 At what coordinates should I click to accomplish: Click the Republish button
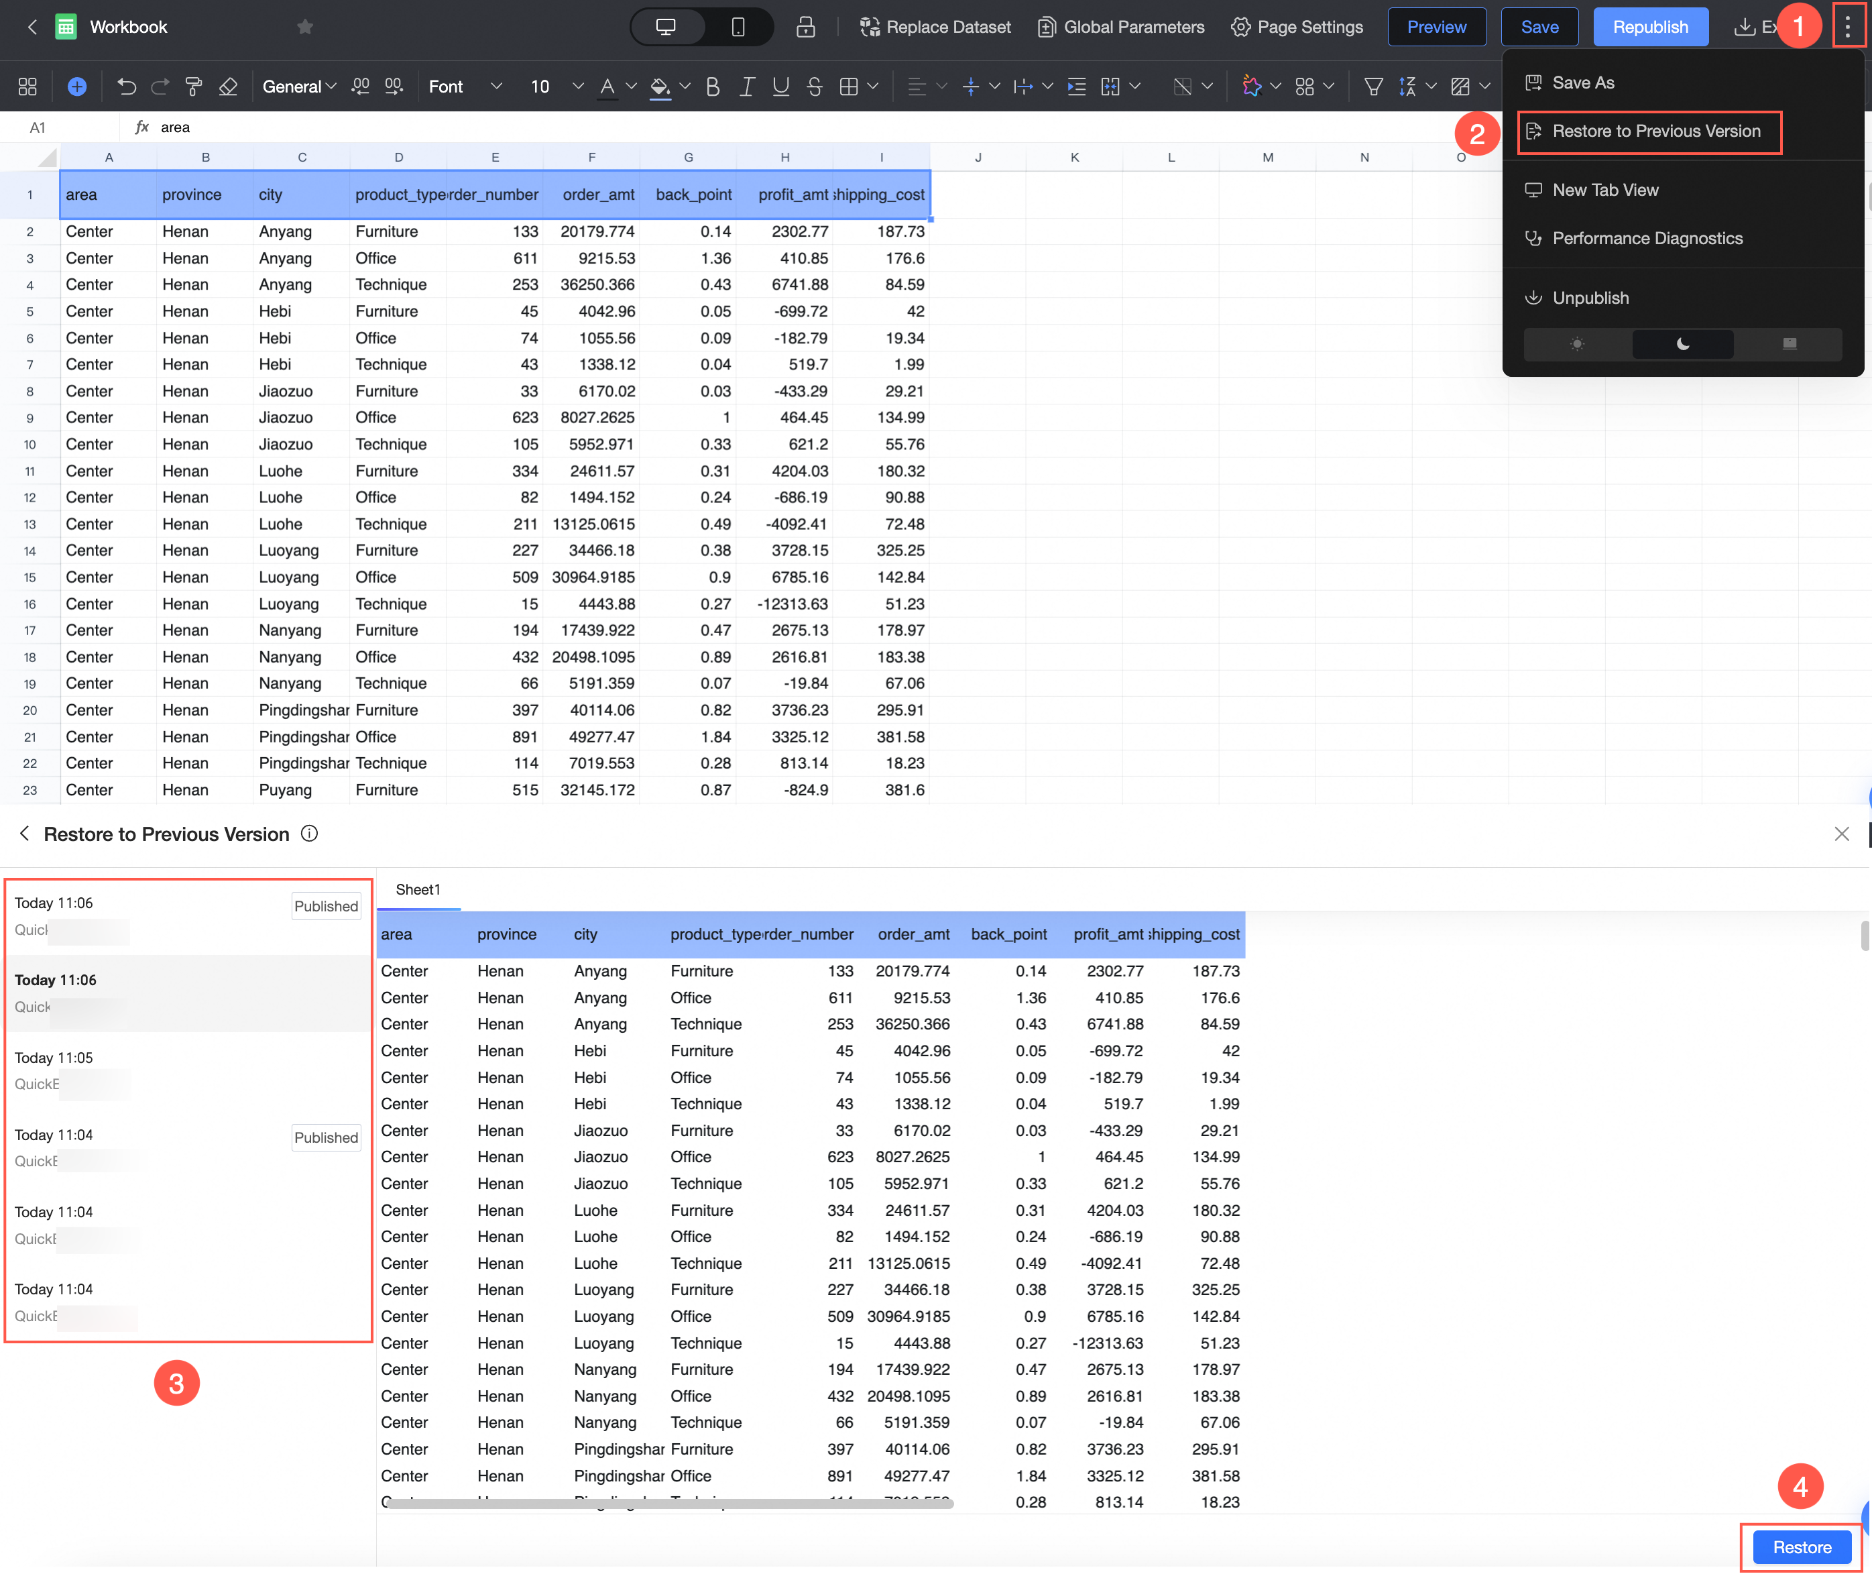1649,27
